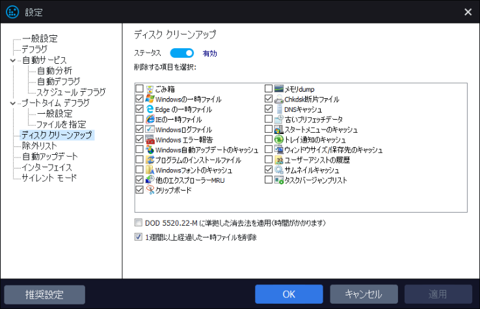
Task: Collapse the ブートタイム デフラグ tree node
Action: [x=13, y=103]
